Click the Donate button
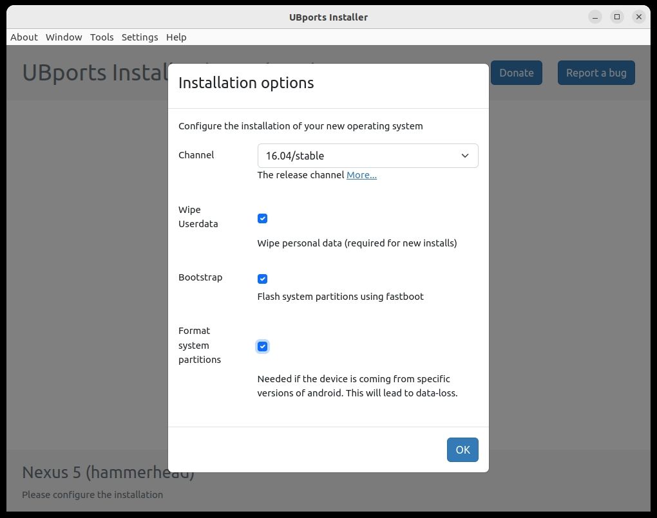 click(516, 73)
